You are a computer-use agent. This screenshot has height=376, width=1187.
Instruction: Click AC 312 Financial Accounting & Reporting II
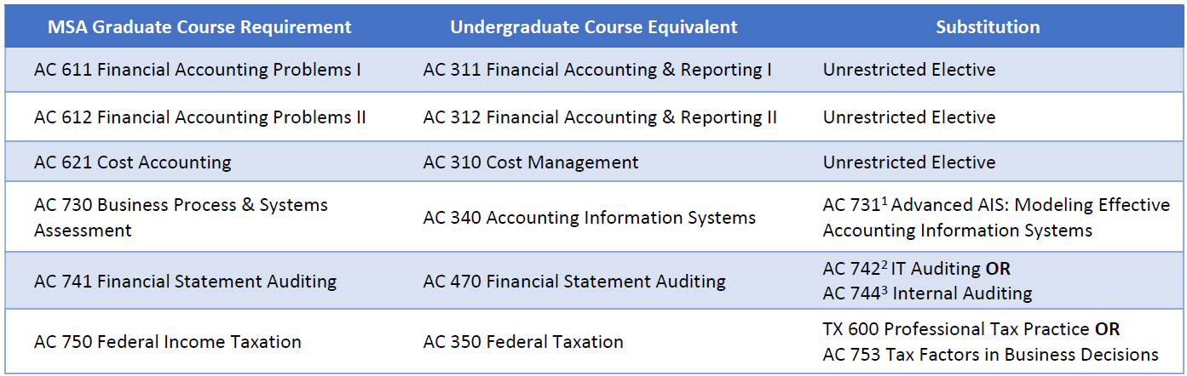[600, 117]
